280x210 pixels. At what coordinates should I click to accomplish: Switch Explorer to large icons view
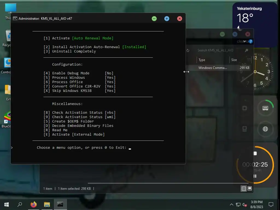(x=250, y=188)
